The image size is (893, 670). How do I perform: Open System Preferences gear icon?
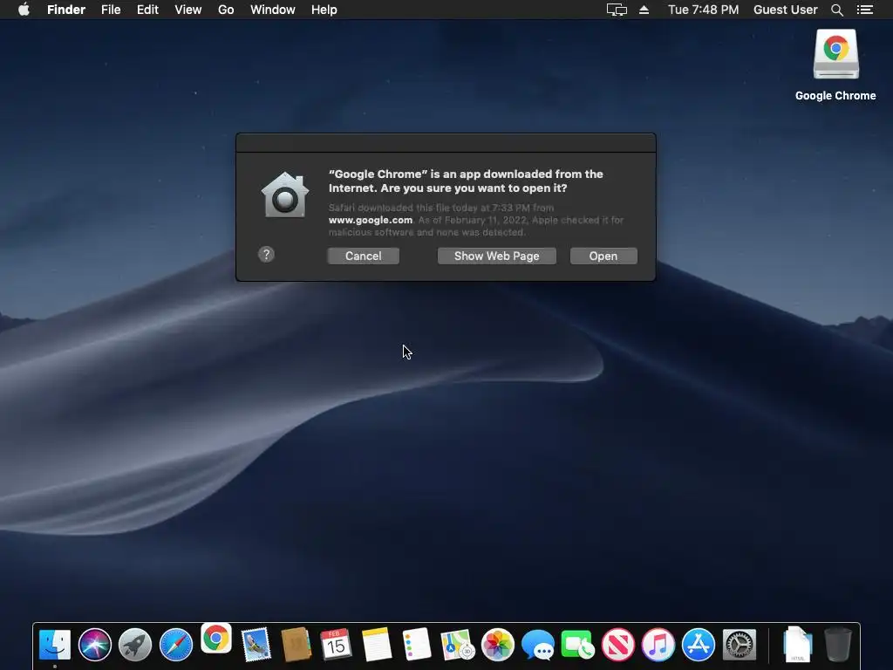click(740, 645)
